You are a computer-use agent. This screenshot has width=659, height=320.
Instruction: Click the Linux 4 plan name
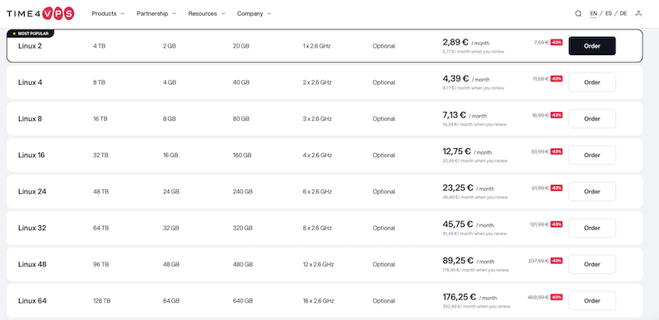point(30,82)
